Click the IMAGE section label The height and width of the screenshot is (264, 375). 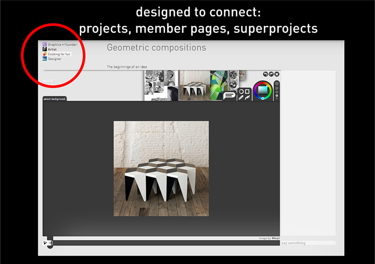pyautogui.click(x=48, y=81)
